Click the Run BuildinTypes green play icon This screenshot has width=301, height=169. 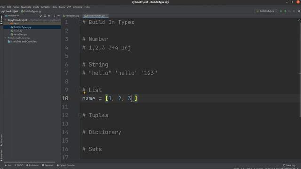point(281,11)
